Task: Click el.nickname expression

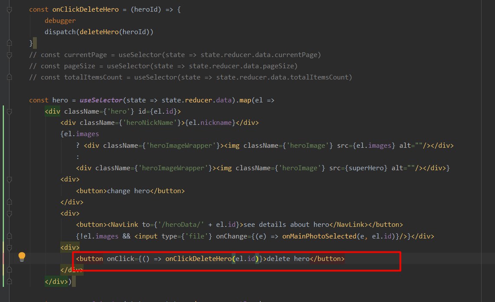Action: point(210,123)
